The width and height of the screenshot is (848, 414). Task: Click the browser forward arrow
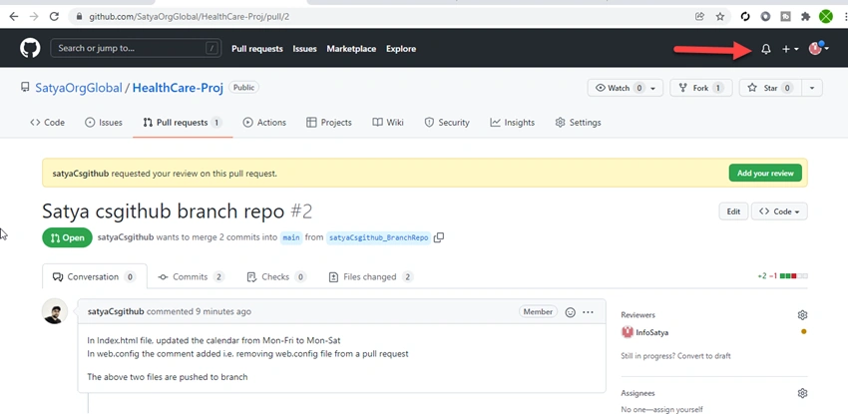(34, 16)
